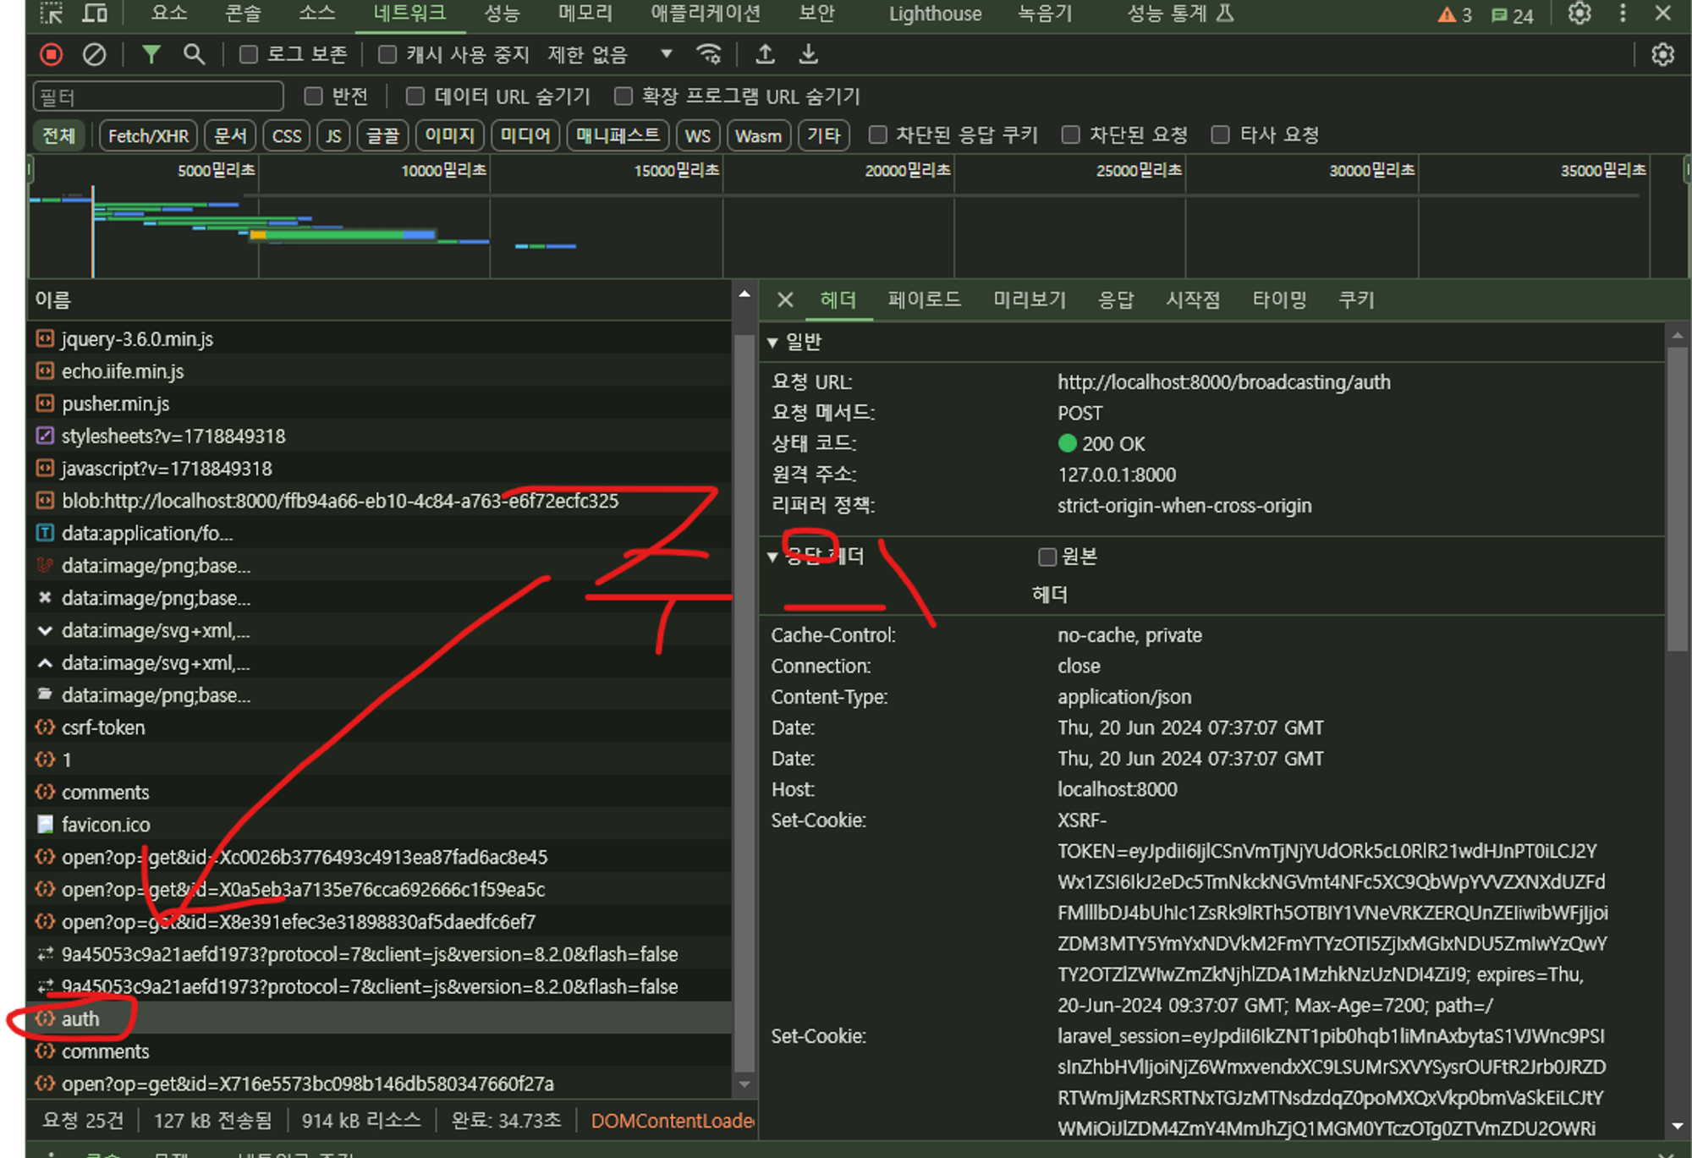The image size is (1692, 1158).
Task: Open network settings gear icon on toolbar
Action: click(1662, 55)
